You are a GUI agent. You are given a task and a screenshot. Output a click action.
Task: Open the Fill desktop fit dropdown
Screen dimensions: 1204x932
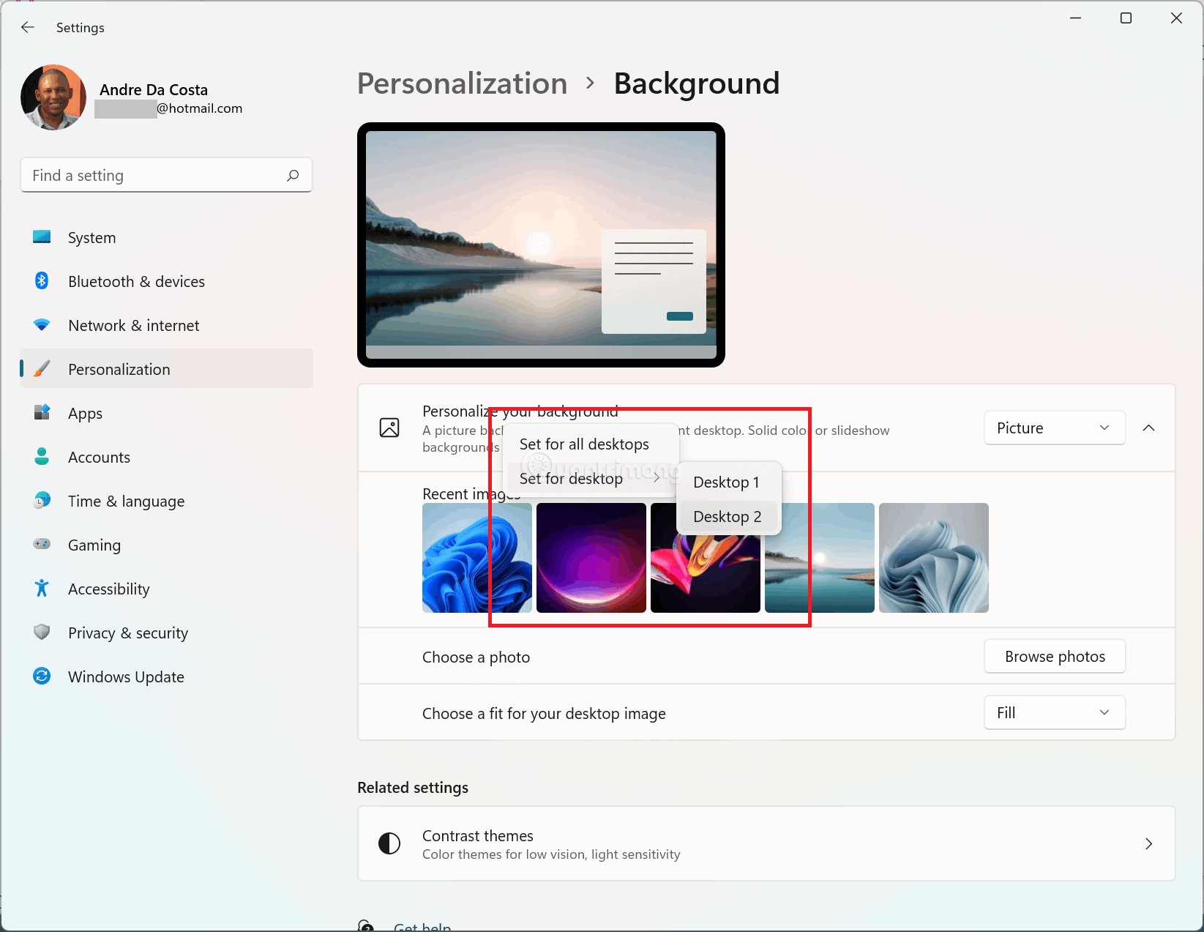pyautogui.click(x=1053, y=713)
